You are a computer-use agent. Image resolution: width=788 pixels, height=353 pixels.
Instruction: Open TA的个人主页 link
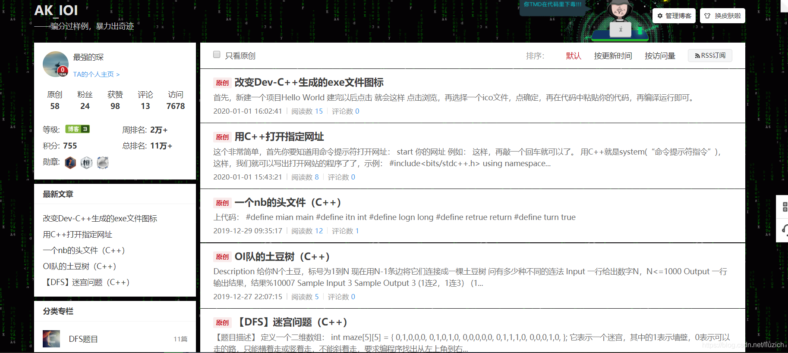[x=96, y=74]
